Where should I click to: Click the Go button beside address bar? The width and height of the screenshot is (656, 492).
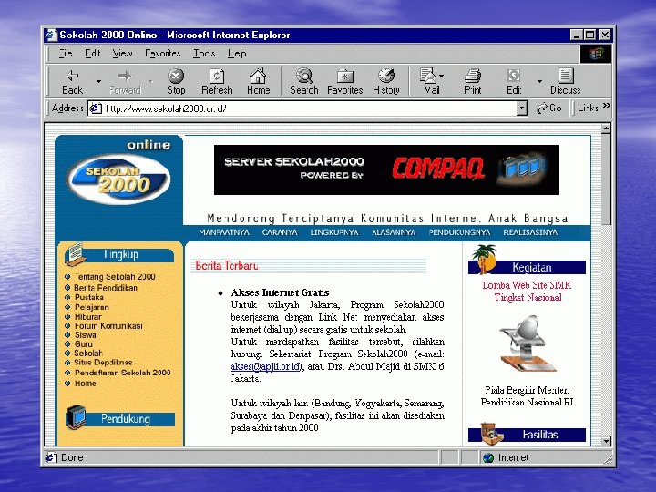click(x=548, y=108)
